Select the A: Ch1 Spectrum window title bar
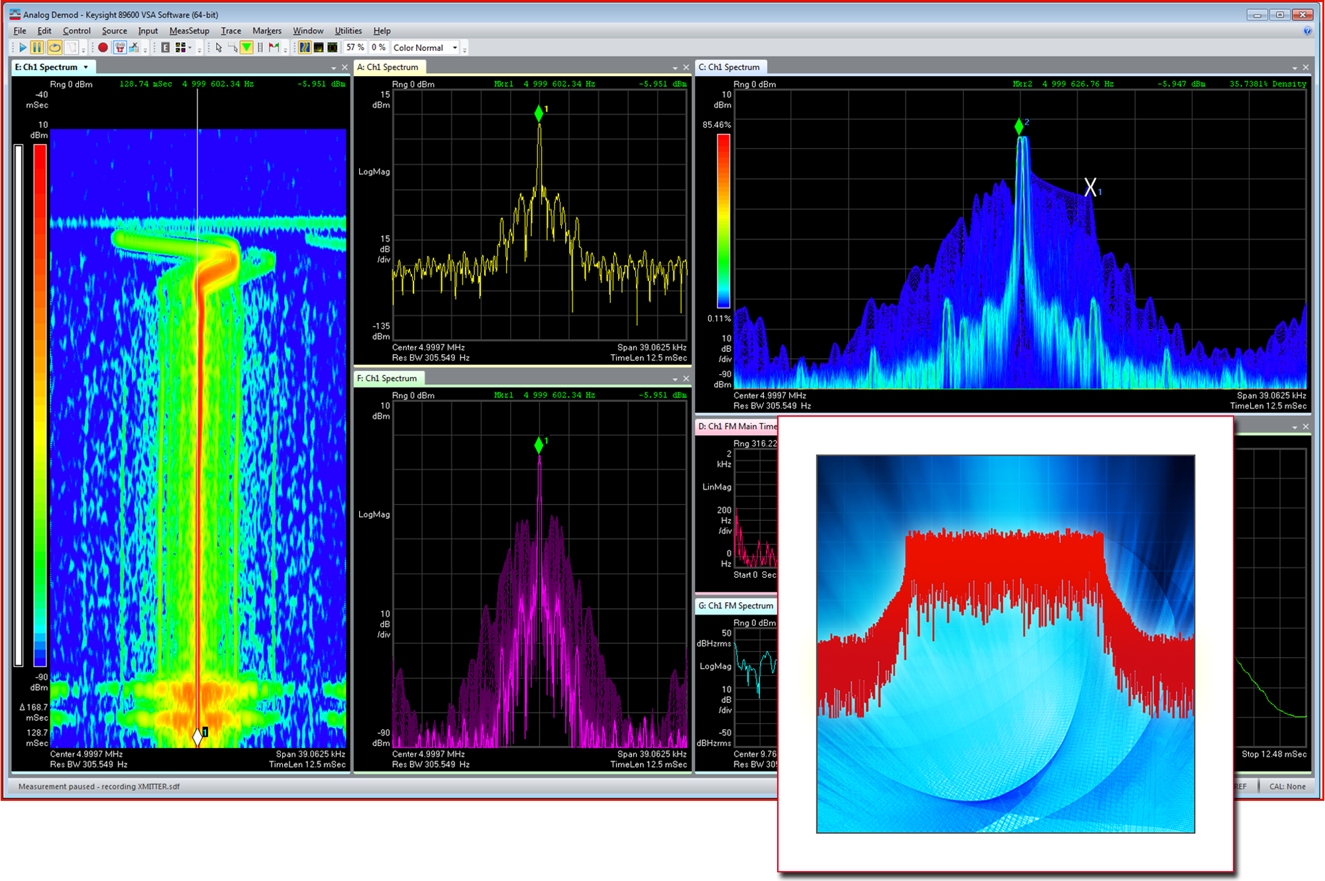 point(389,67)
